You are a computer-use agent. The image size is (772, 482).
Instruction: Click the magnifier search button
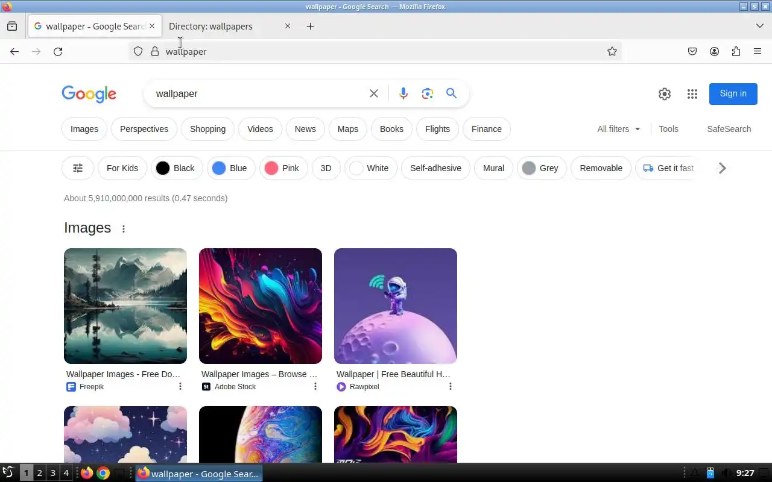pyautogui.click(x=451, y=93)
